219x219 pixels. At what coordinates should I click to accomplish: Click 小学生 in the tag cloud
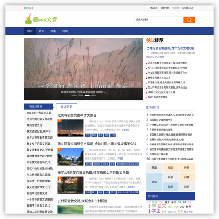[154, 211]
